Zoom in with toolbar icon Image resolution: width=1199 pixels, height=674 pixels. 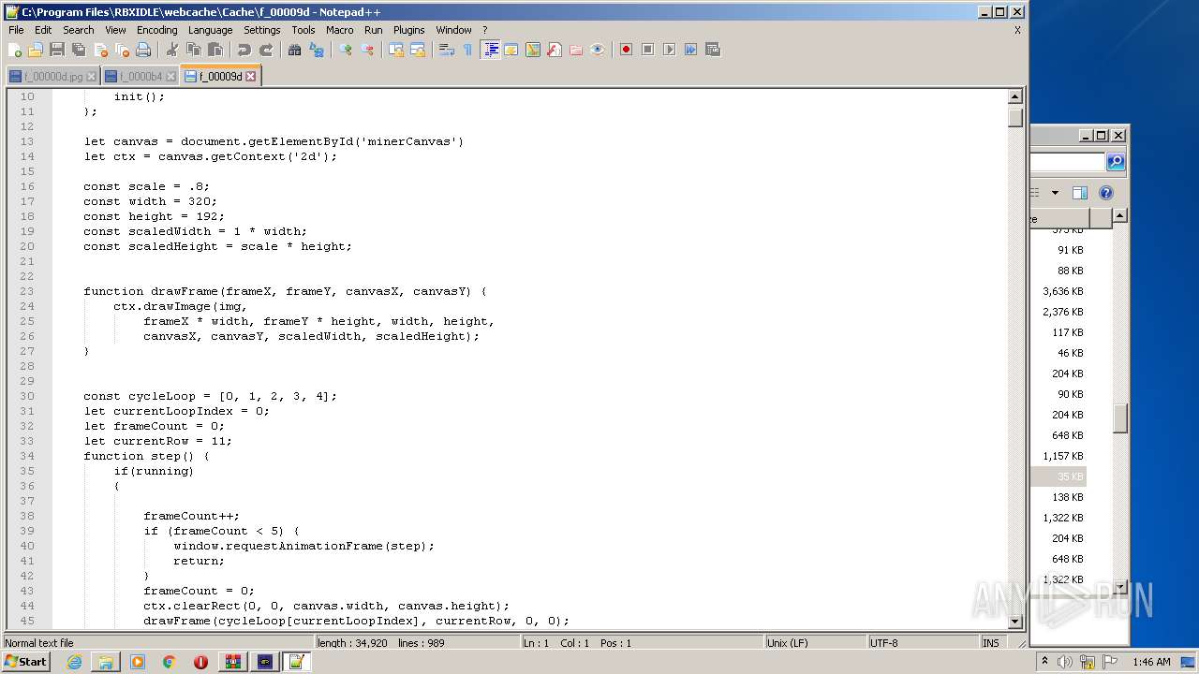click(345, 50)
